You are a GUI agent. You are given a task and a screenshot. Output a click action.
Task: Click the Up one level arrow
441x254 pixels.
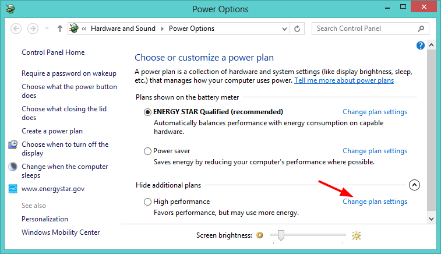(x=59, y=29)
